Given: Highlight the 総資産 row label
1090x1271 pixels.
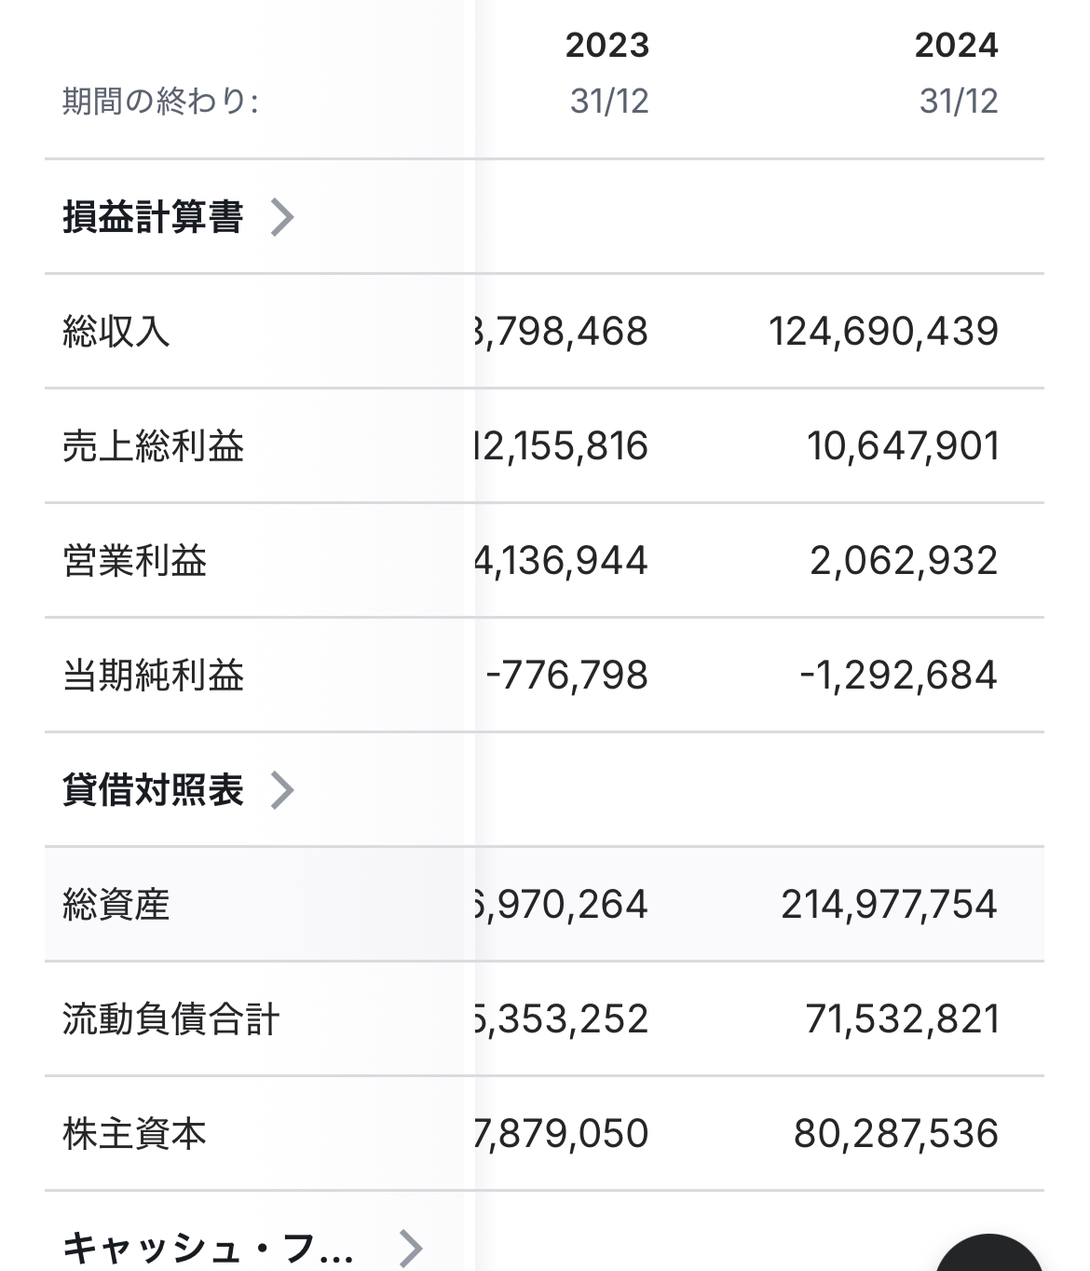Looking at the screenshot, I should click(116, 905).
